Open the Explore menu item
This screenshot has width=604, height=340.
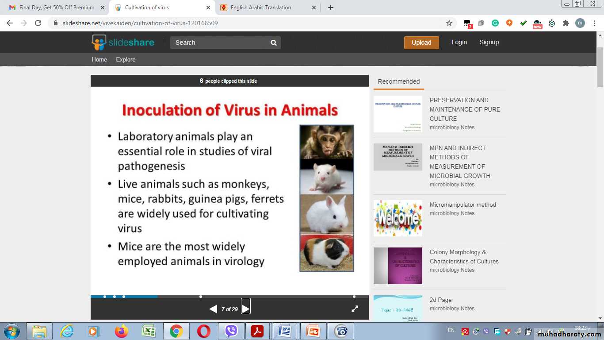point(126,59)
